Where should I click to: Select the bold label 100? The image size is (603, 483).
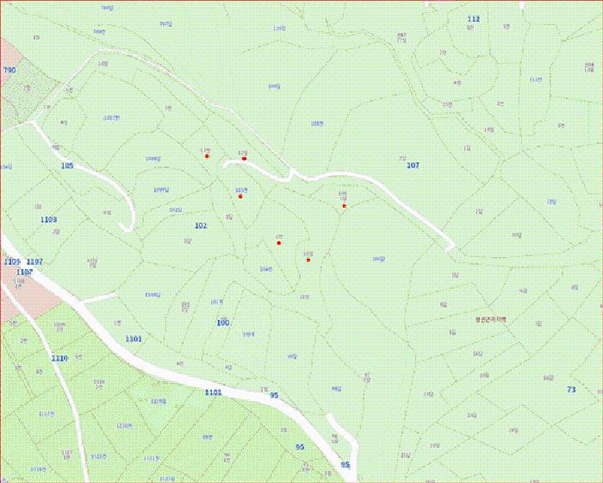(223, 323)
